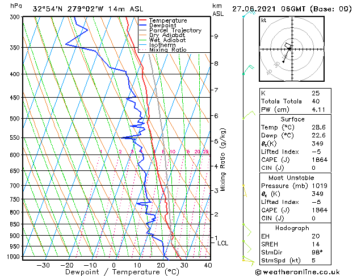357x276 pixels.
Task: Click the 400 hPa pressure label
Action: (16, 74)
